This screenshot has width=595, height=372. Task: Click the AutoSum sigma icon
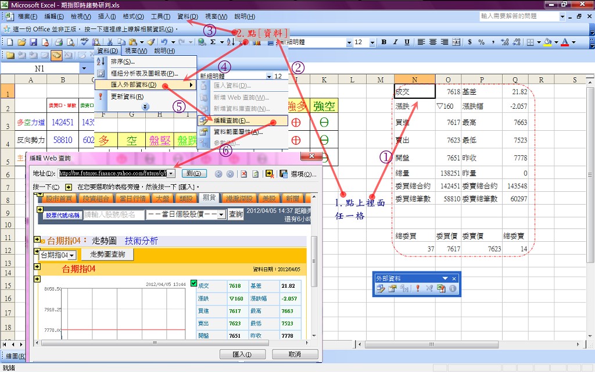point(213,42)
